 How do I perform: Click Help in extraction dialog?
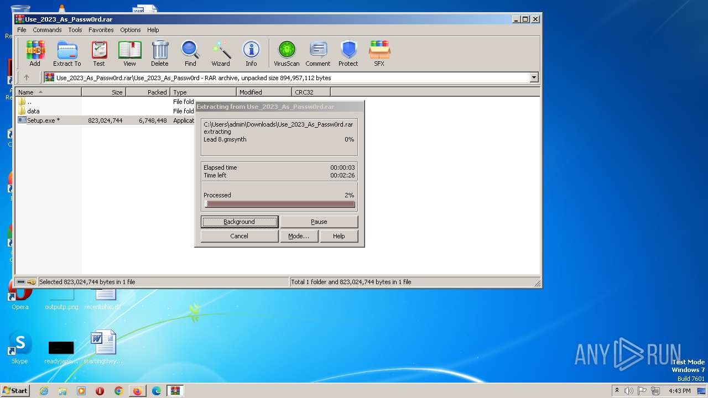tap(339, 236)
